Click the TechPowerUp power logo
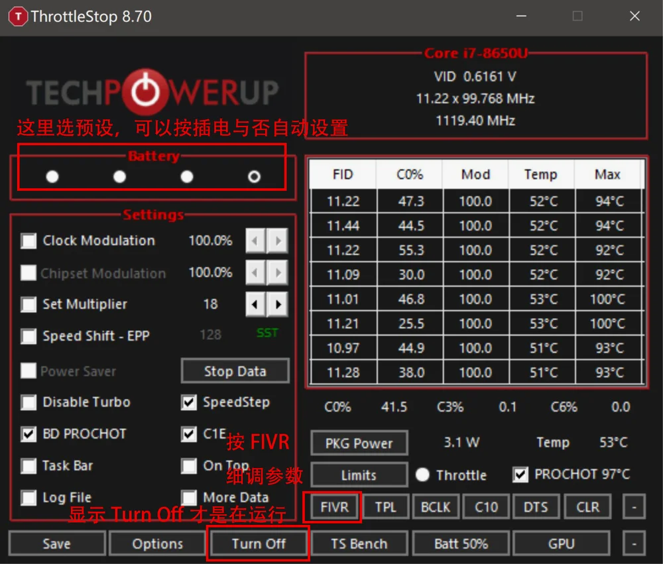663x564 pixels. [145, 91]
